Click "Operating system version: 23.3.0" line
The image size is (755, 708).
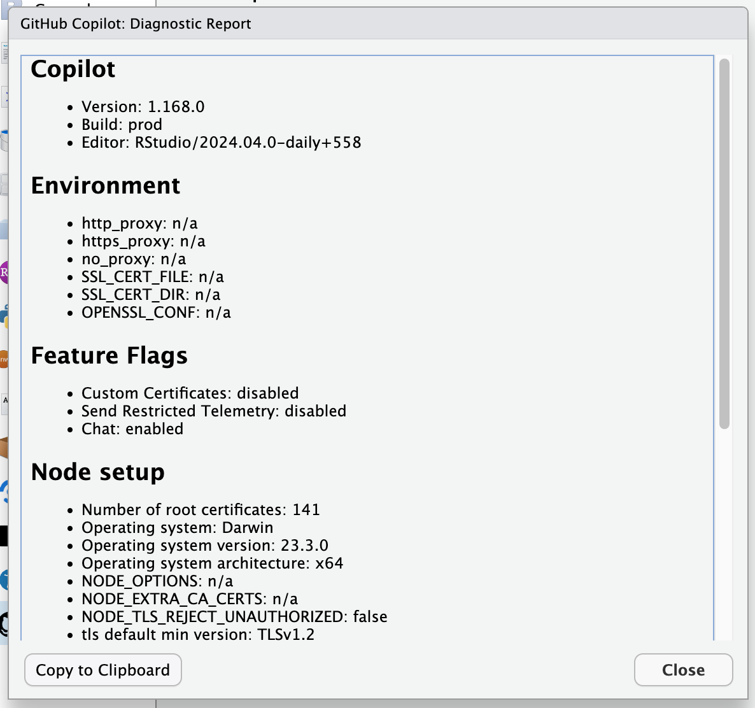[205, 545]
